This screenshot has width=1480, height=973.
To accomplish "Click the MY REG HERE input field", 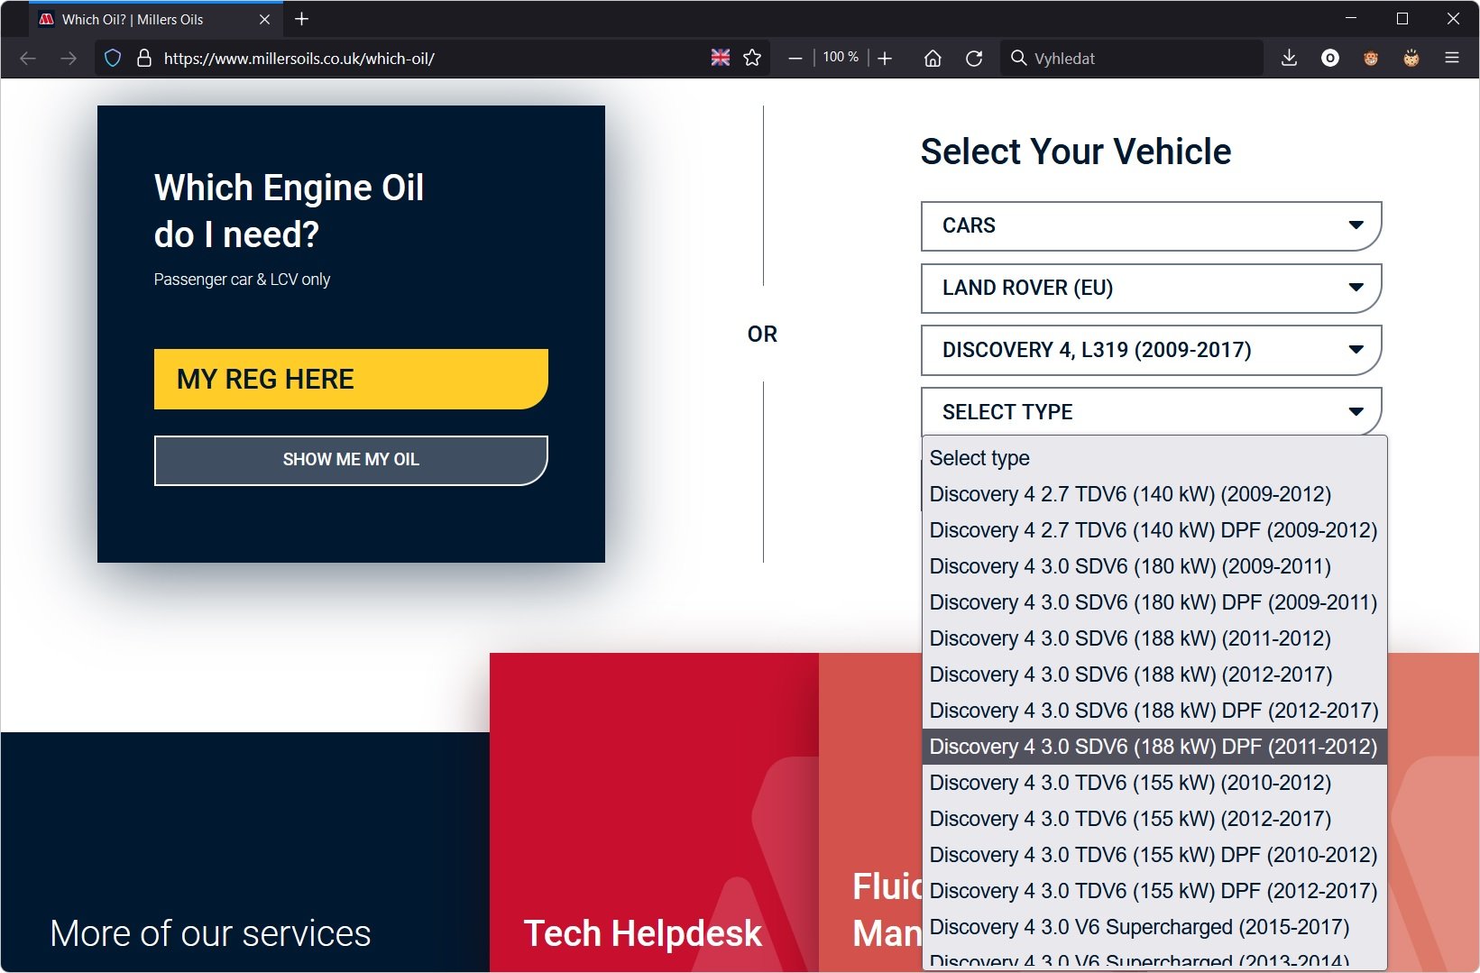I will pyautogui.click(x=351, y=379).
